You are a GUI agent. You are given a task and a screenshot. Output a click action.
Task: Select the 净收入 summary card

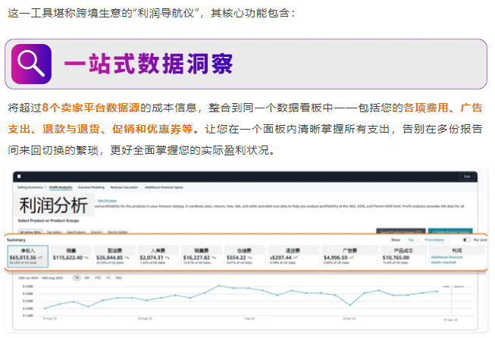[x=28, y=256]
